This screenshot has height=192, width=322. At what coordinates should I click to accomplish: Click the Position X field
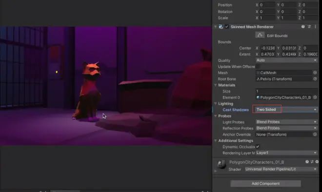coord(267,5)
